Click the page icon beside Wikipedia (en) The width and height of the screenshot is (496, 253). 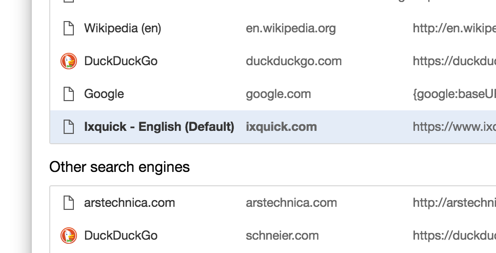(x=69, y=29)
